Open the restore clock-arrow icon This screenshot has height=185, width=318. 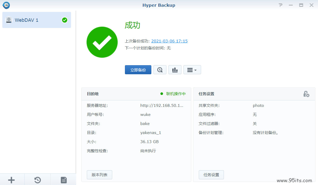click(38, 180)
